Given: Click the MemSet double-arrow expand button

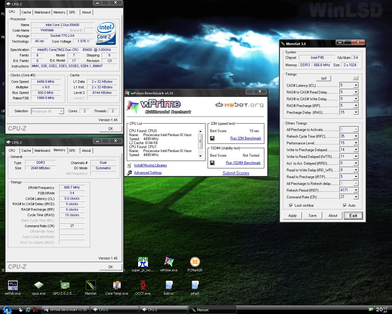Looking at the screenshot, I should pyautogui.click(x=355, y=78).
